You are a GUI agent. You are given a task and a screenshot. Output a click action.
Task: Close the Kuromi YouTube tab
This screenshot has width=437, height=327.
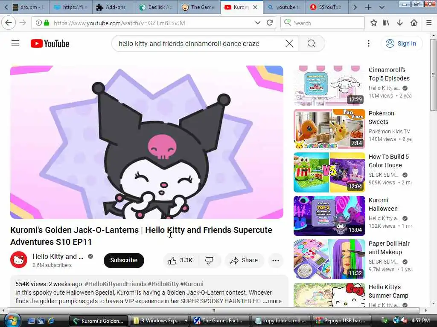pos(255,7)
